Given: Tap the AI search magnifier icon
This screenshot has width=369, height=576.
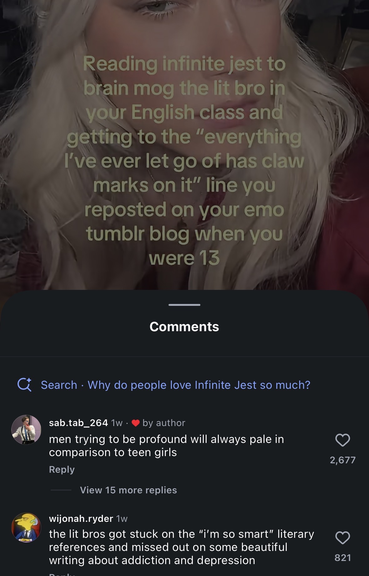Looking at the screenshot, I should pyautogui.click(x=24, y=385).
